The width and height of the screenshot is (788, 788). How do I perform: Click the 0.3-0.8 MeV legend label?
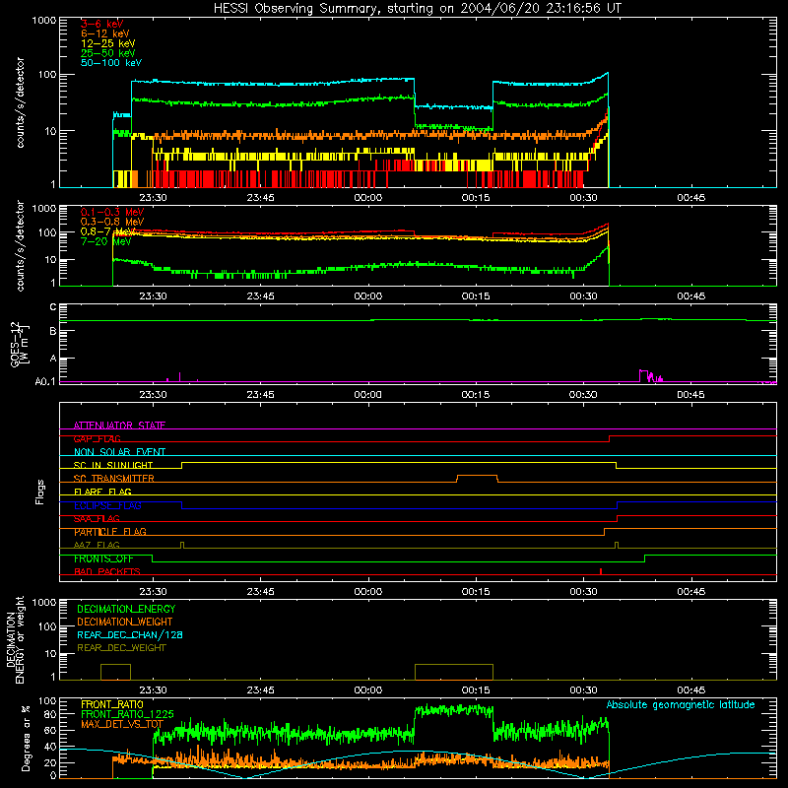[x=112, y=223]
